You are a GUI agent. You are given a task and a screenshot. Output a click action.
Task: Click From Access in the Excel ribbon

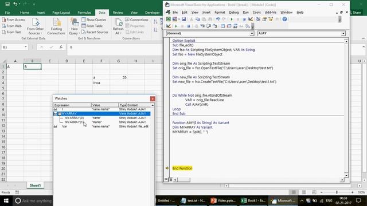[13, 20]
